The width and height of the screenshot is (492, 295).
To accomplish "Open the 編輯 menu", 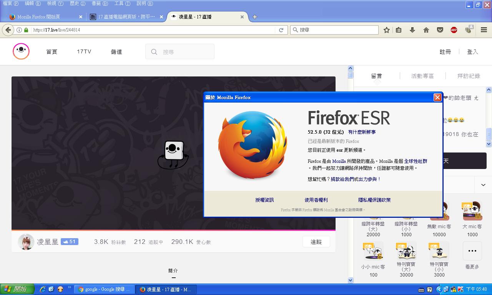I will (x=33, y=3).
